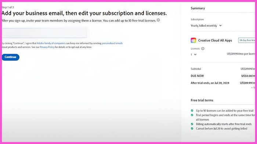Click the Creative Cloud All Apps icon
This screenshot has width=257, height=144.
pyautogui.click(x=193, y=40)
